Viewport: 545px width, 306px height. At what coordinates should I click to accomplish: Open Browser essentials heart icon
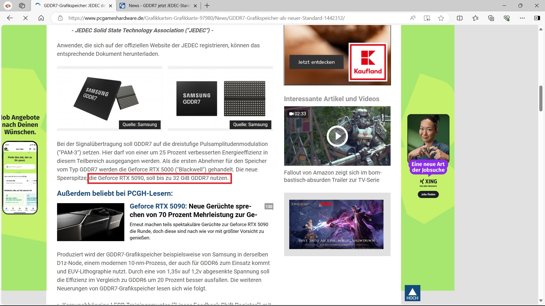pyautogui.click(x=507, y=18)
